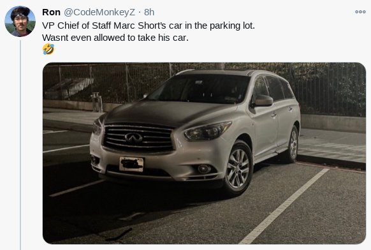The height and width of the screenshot is (250, 371).
Task: Open the three-dot more options menu
Action: [x=360, y=12]
